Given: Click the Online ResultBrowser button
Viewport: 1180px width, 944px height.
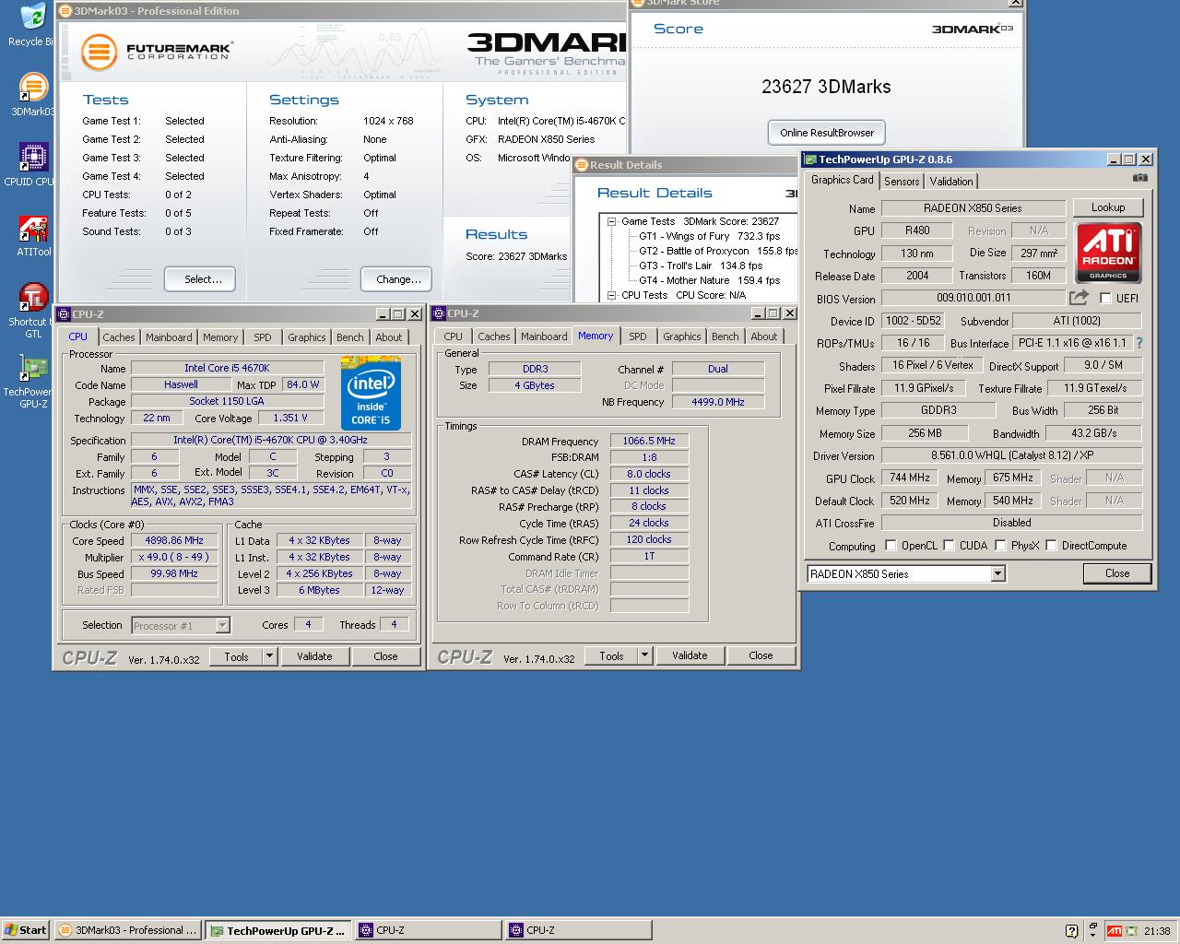Looking at the screenshot, I should 827,133.
